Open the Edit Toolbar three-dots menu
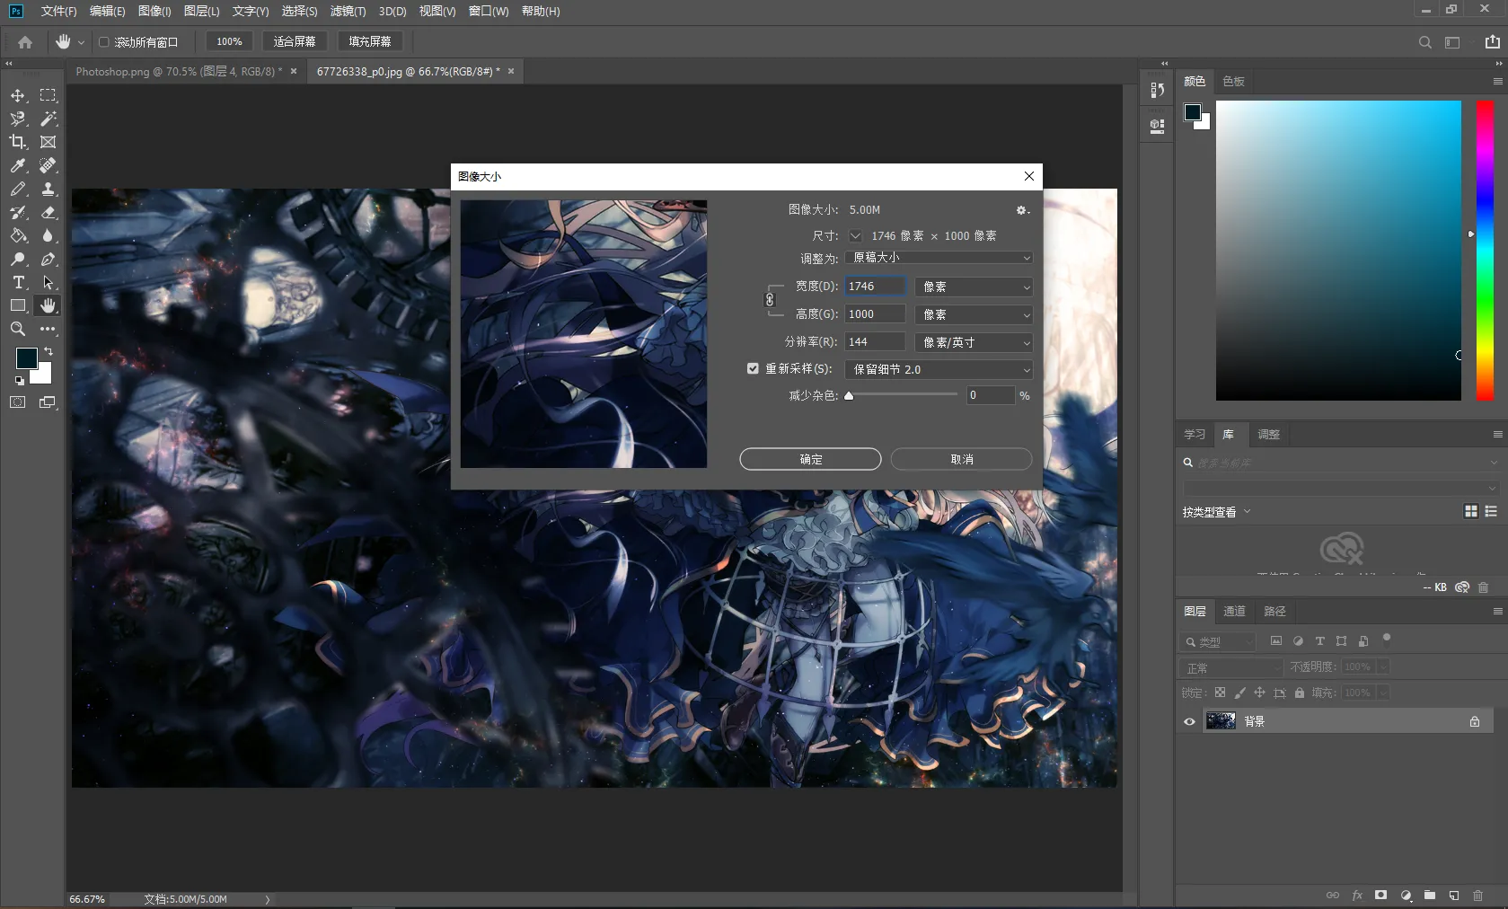 49,329
